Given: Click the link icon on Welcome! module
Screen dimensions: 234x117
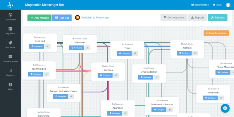Looking at the screenshot, I should coord(87,48).
